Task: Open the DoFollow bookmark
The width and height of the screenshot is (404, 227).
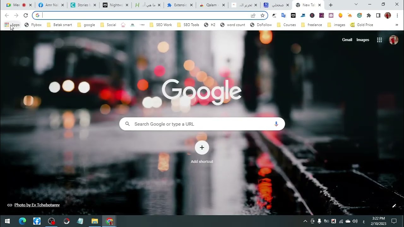Action: [261, 25]
